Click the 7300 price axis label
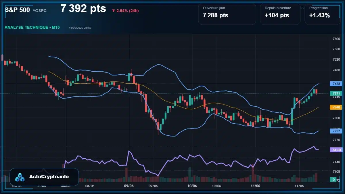The height and width of the screenshot is (194, 345). [336, 118]
